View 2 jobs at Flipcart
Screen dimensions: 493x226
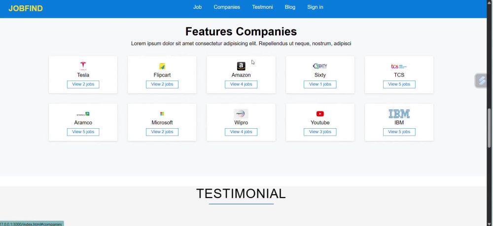click(162, 85)
